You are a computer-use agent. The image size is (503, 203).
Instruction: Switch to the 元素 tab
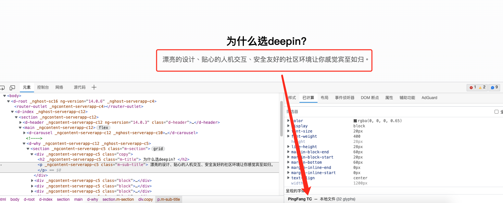(x=27, y=87)
